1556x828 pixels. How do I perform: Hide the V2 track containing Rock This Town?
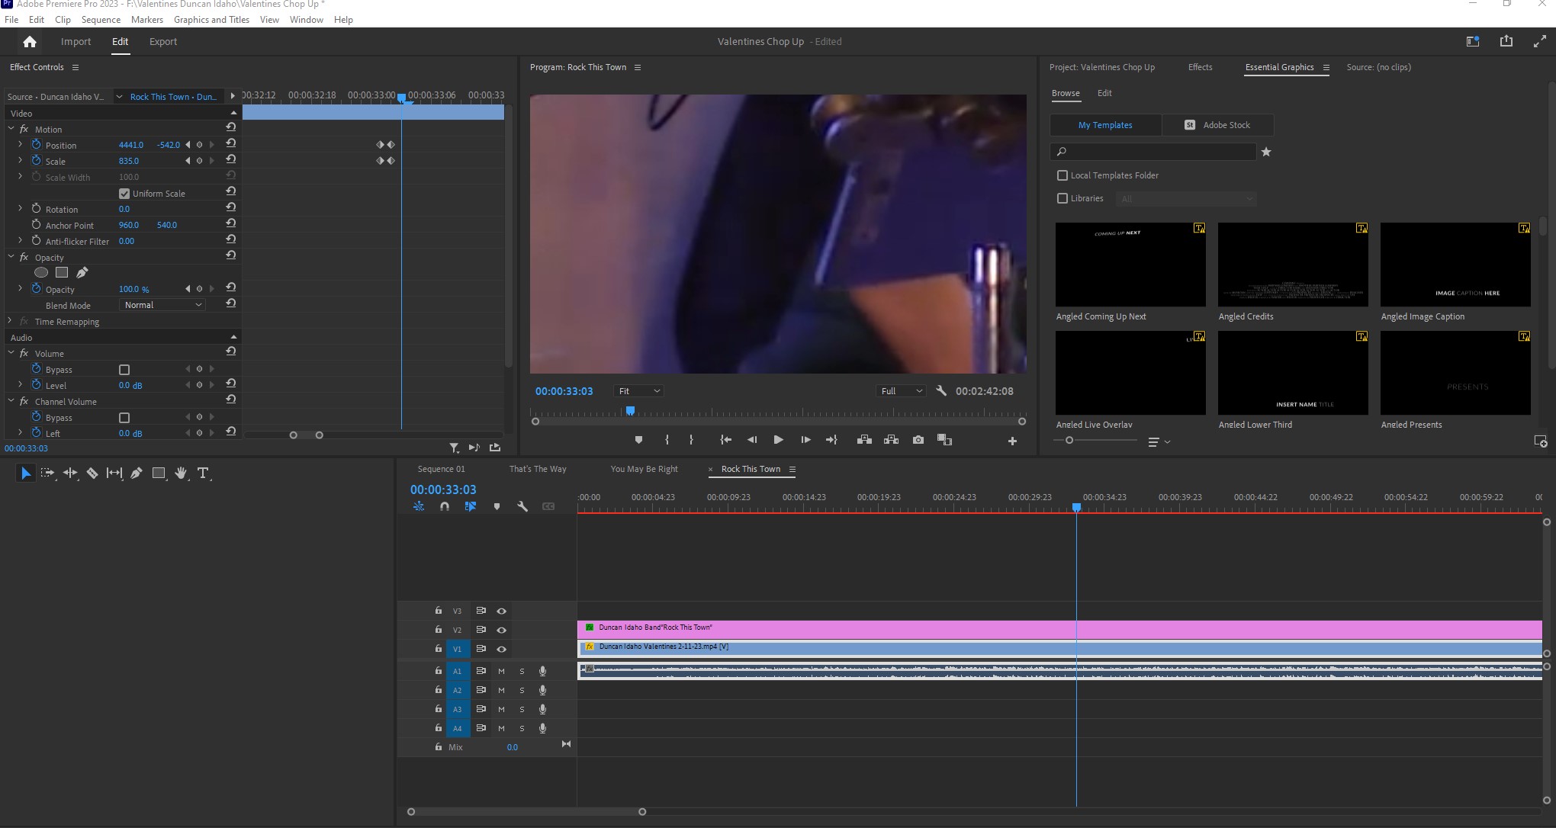pyautogui.click(x=501, y=630)
